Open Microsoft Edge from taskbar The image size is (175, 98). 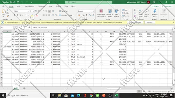tap(79, 95)
